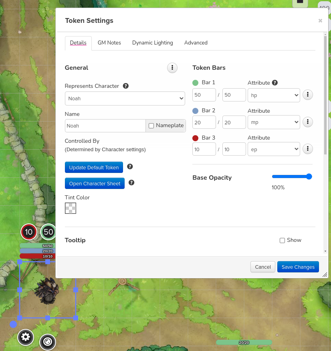
Task: Switch to the GM Notes tab
Action: pos(109,43)
